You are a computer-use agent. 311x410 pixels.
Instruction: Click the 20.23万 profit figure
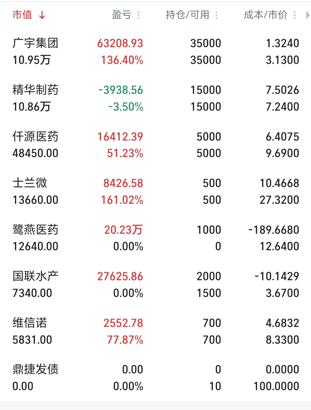pyautogui.click(x=123, y=230)
